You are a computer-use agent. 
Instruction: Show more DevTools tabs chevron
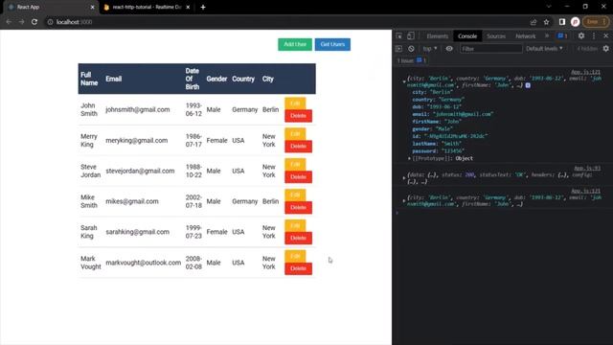click(547, 36)
